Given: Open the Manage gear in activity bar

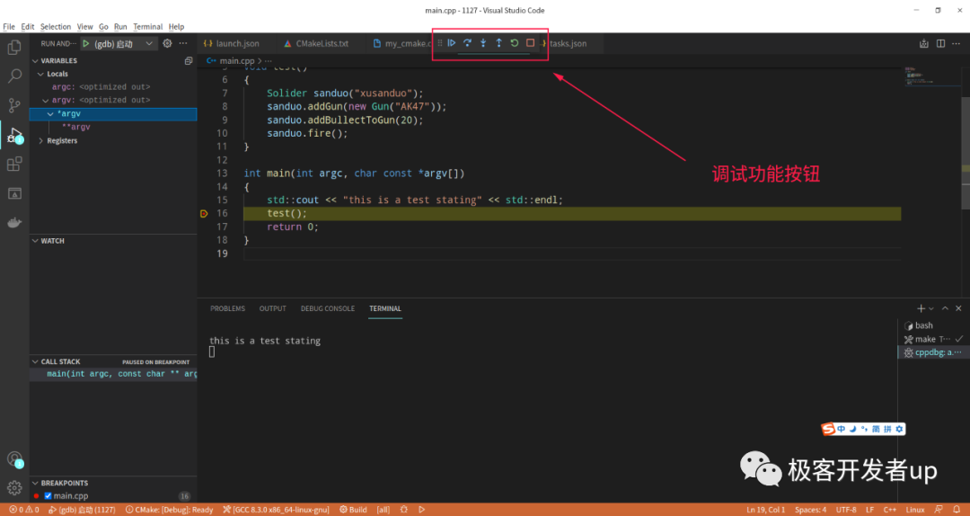Looking at the screenshot, I should 14,488.
